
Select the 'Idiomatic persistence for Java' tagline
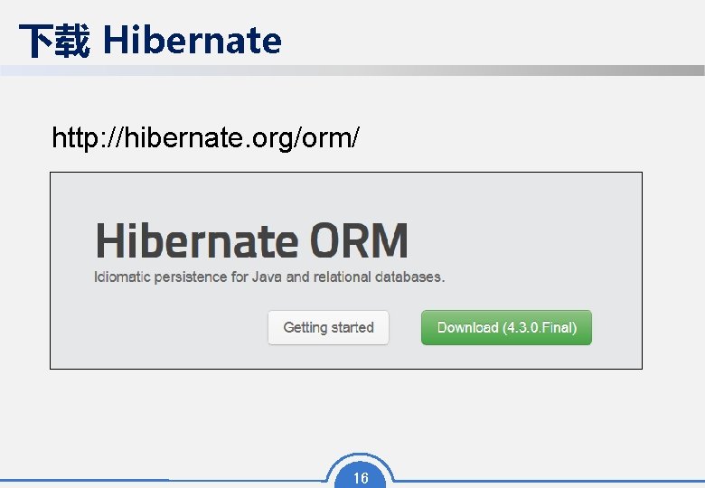[x=269, y=277]
